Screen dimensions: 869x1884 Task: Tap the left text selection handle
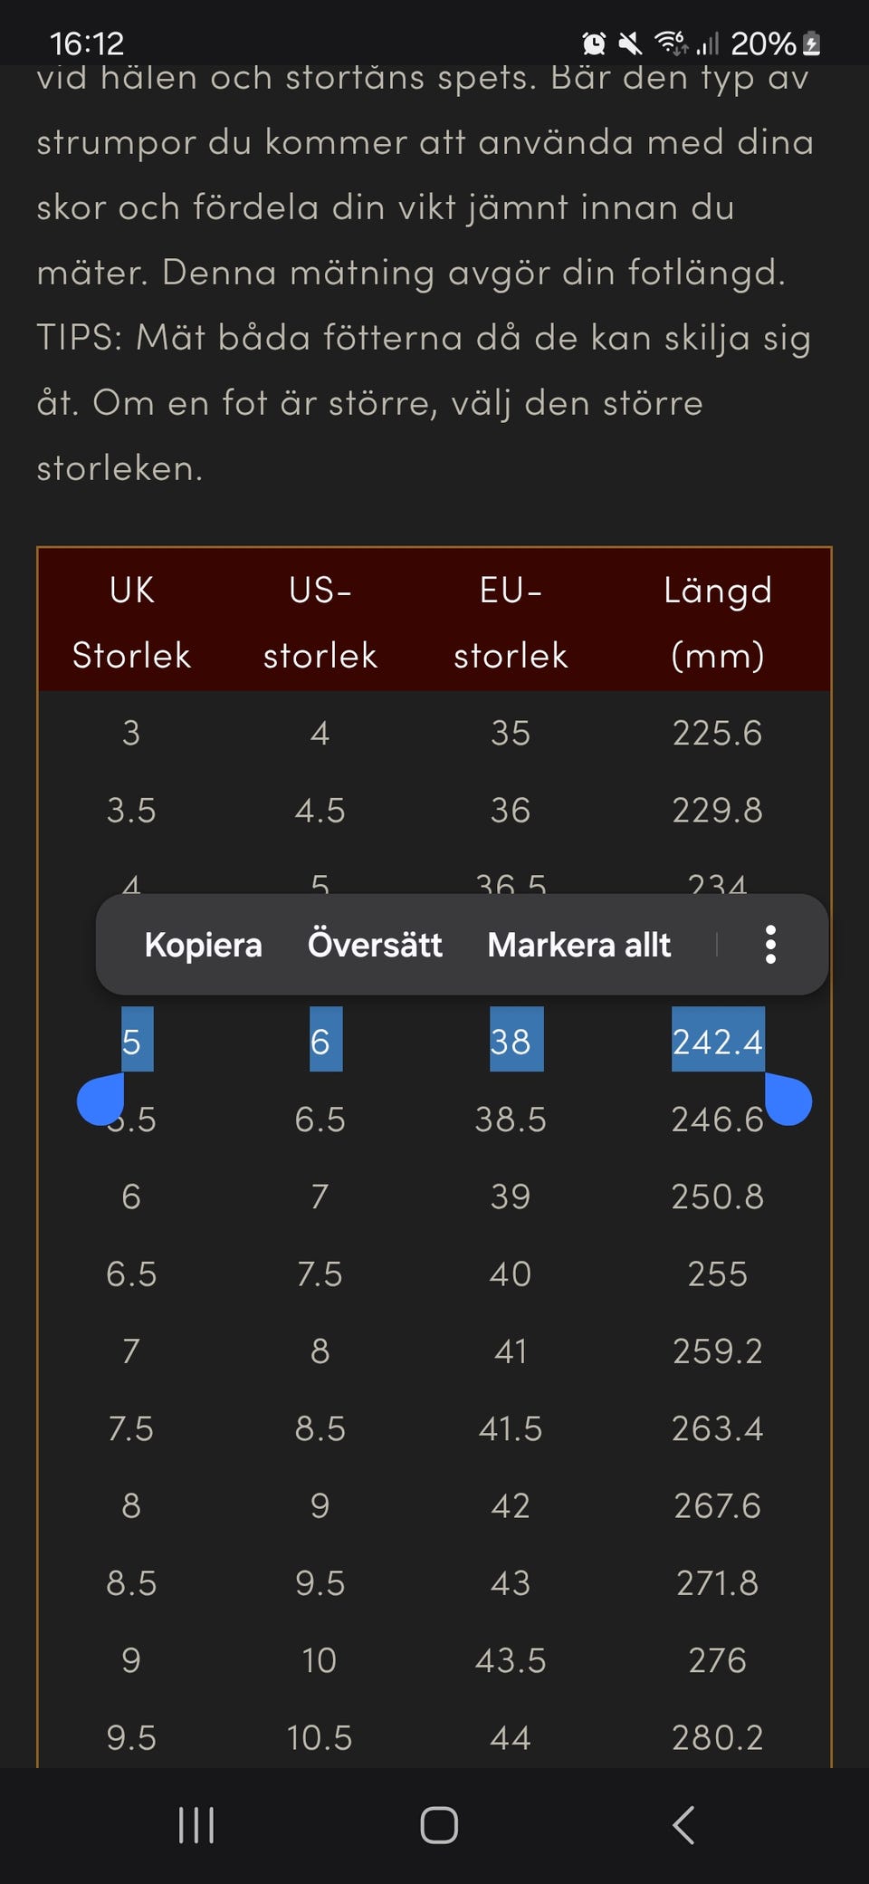[100, 1098]
